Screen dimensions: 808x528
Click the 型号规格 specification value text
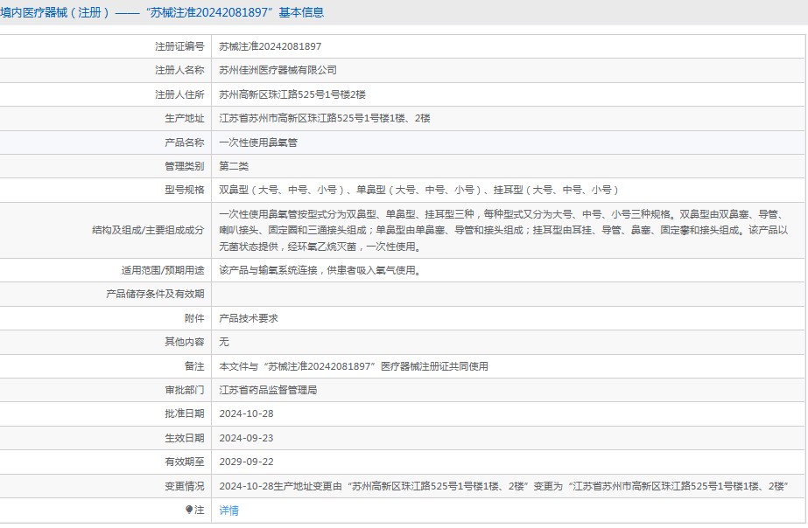pyautogui.click(x=418, y=190)
